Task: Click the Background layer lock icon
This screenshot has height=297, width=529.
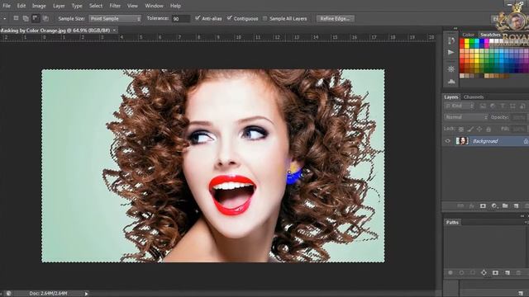Action: (x=526, y=141)
